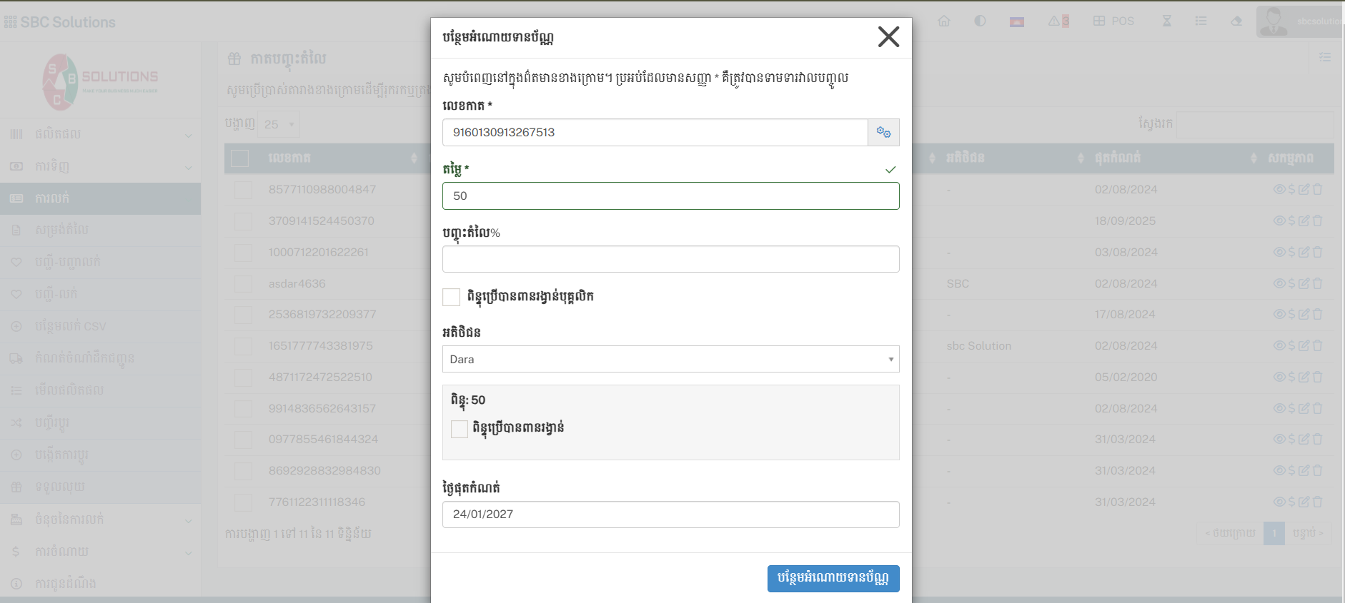The width and height of the screenshot is (1345, 603).
Task: Open the show 25 entries dropdown
Action: 279,124
